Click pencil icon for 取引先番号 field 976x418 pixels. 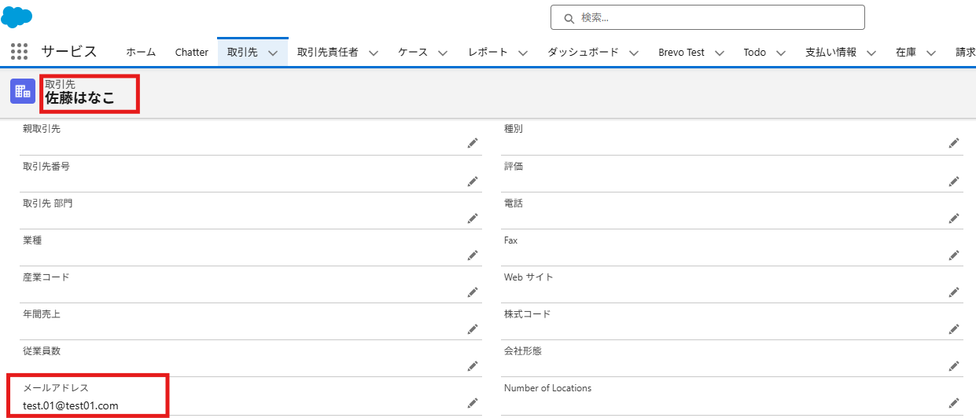coord(472,181)
